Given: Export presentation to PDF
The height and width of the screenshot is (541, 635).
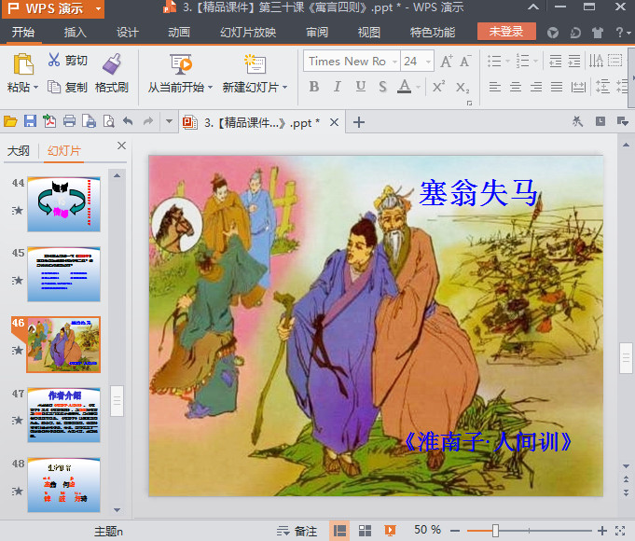Looking at the screenshot, I should tap(49, 121).
